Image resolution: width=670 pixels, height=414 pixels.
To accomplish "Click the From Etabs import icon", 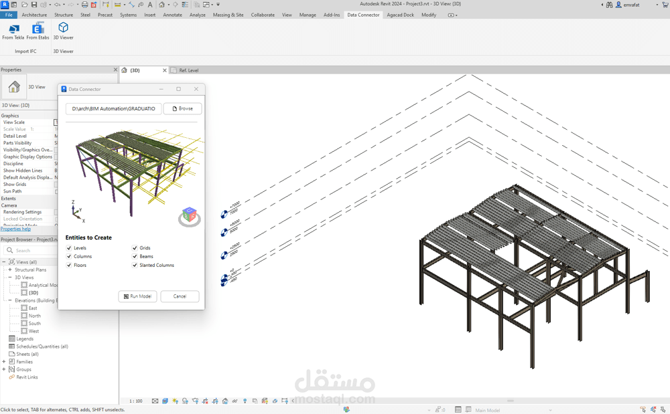I will click(x=38, y=29).
